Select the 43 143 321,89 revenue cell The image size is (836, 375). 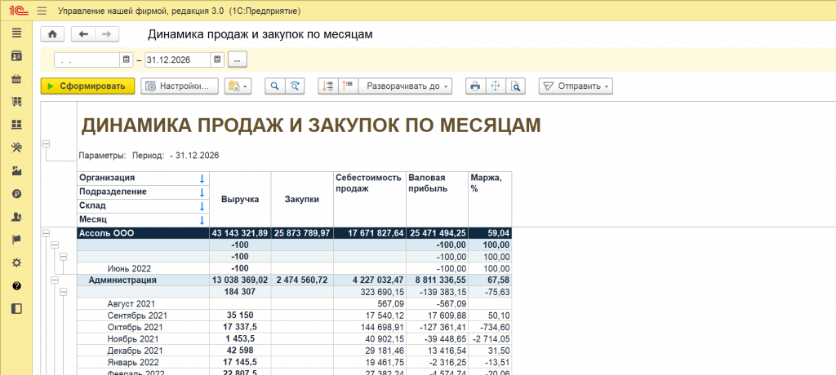click(x=240, y=233)
